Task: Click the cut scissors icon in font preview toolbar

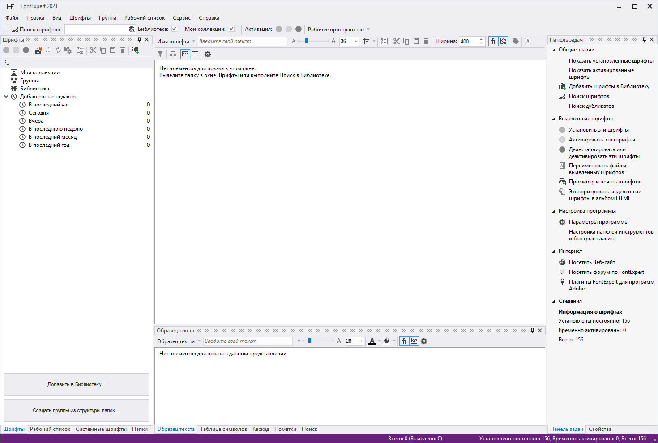Action: pos(397,41)
